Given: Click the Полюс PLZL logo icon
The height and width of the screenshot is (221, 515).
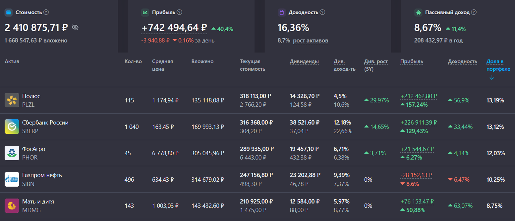Looking at the screenshot, I should [x=12, y=100].
